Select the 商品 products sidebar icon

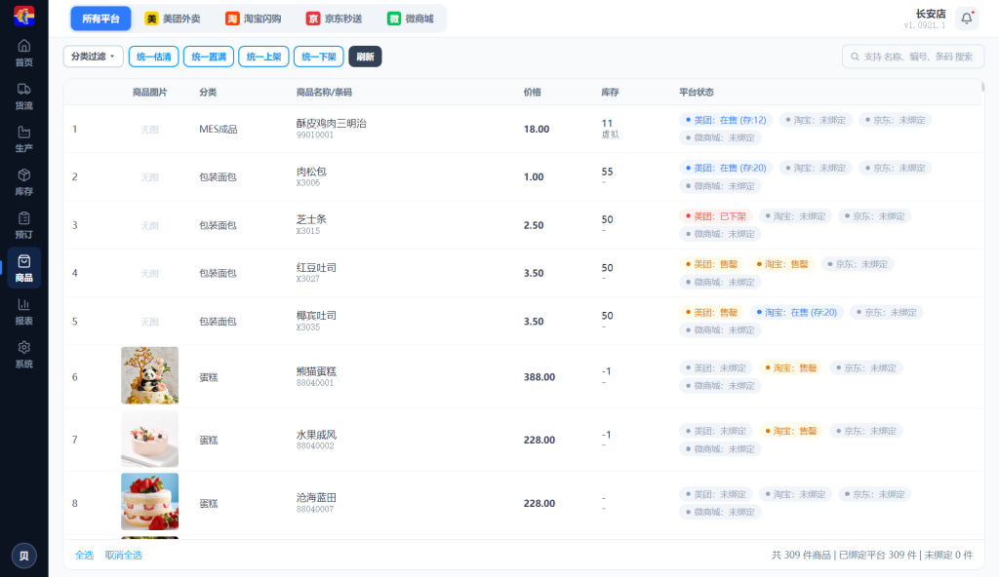(x=24, y=268)
